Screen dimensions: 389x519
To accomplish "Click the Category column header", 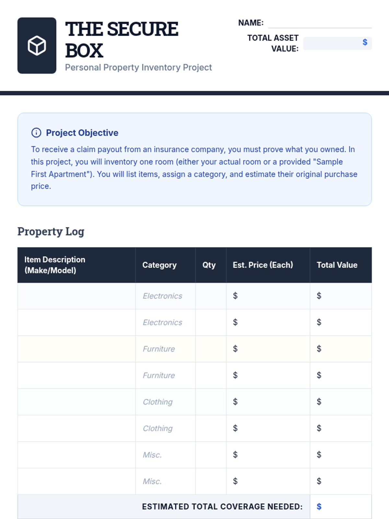I will pos(159,265).
